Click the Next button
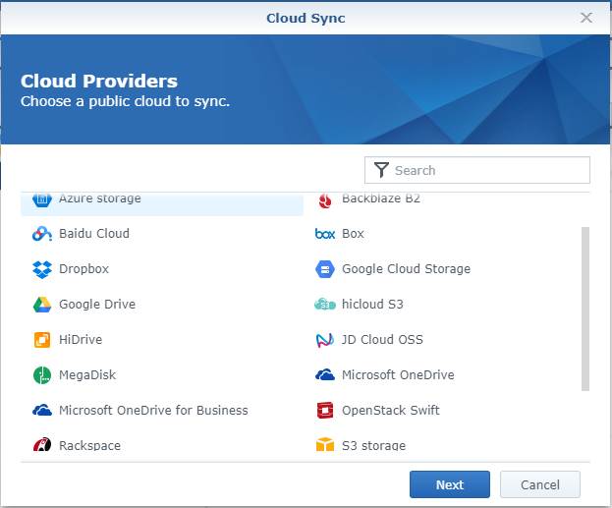The height and width of the screenshot is (508, 612). 450,484
